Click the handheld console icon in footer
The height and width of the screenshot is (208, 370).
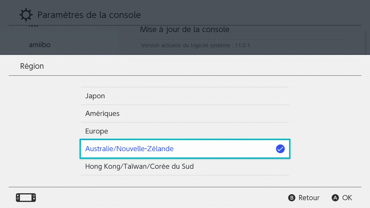(x=26, y=198)
